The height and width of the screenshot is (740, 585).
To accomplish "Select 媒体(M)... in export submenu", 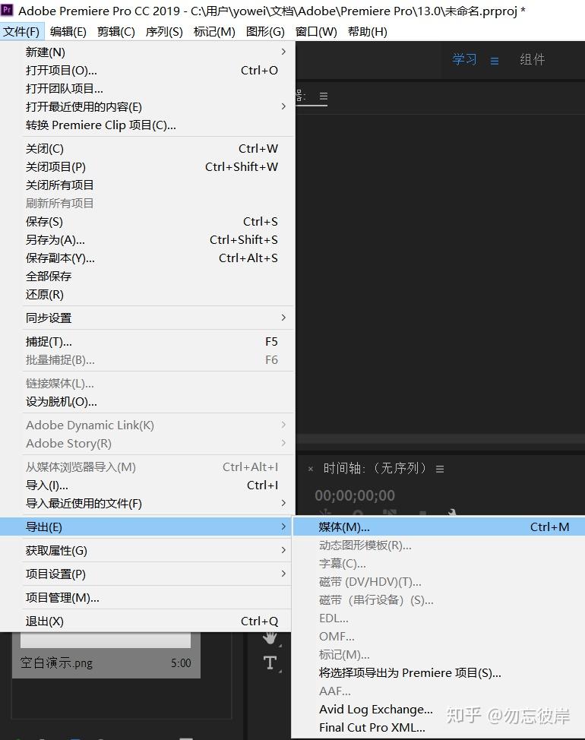I will tap(439, 527).
